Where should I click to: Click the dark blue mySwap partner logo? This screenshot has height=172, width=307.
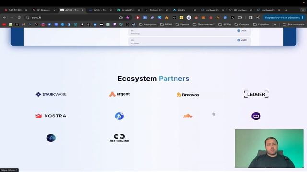pos(51,138)
